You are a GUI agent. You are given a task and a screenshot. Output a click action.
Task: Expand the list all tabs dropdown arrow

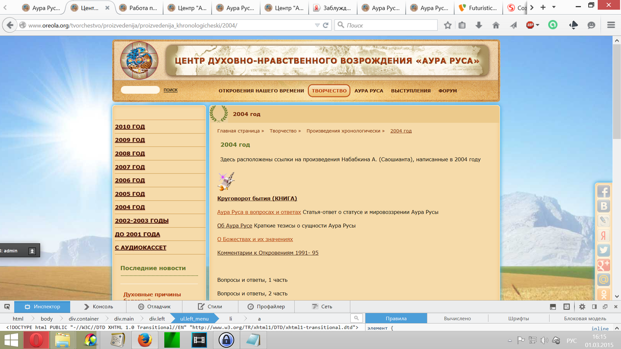pyautogui.click(x=554, y=7)
